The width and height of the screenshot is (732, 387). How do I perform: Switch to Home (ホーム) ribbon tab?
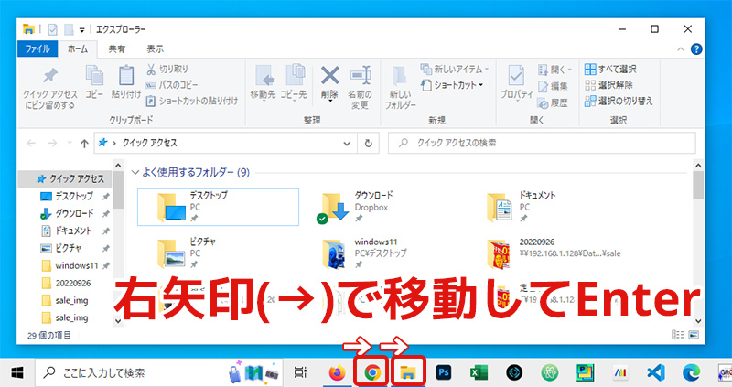click(x=78, y=48)
